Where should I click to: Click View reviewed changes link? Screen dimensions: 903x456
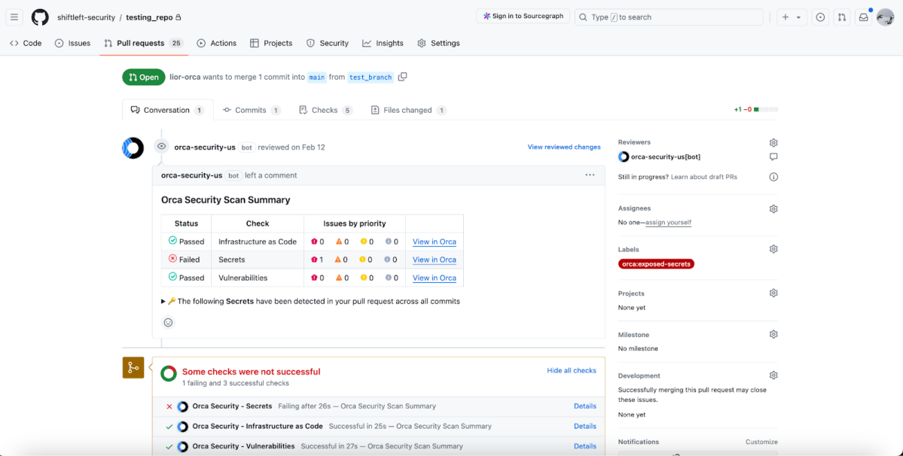click(x=564, y=147)
